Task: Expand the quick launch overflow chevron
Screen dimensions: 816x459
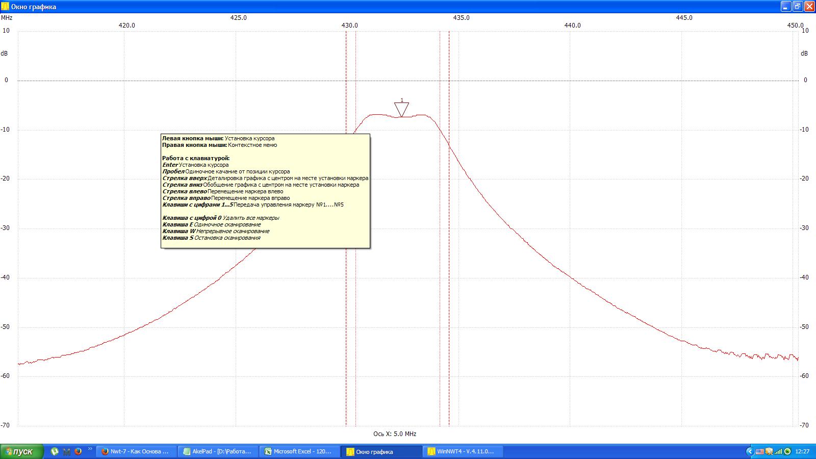Action: (90, 449)
